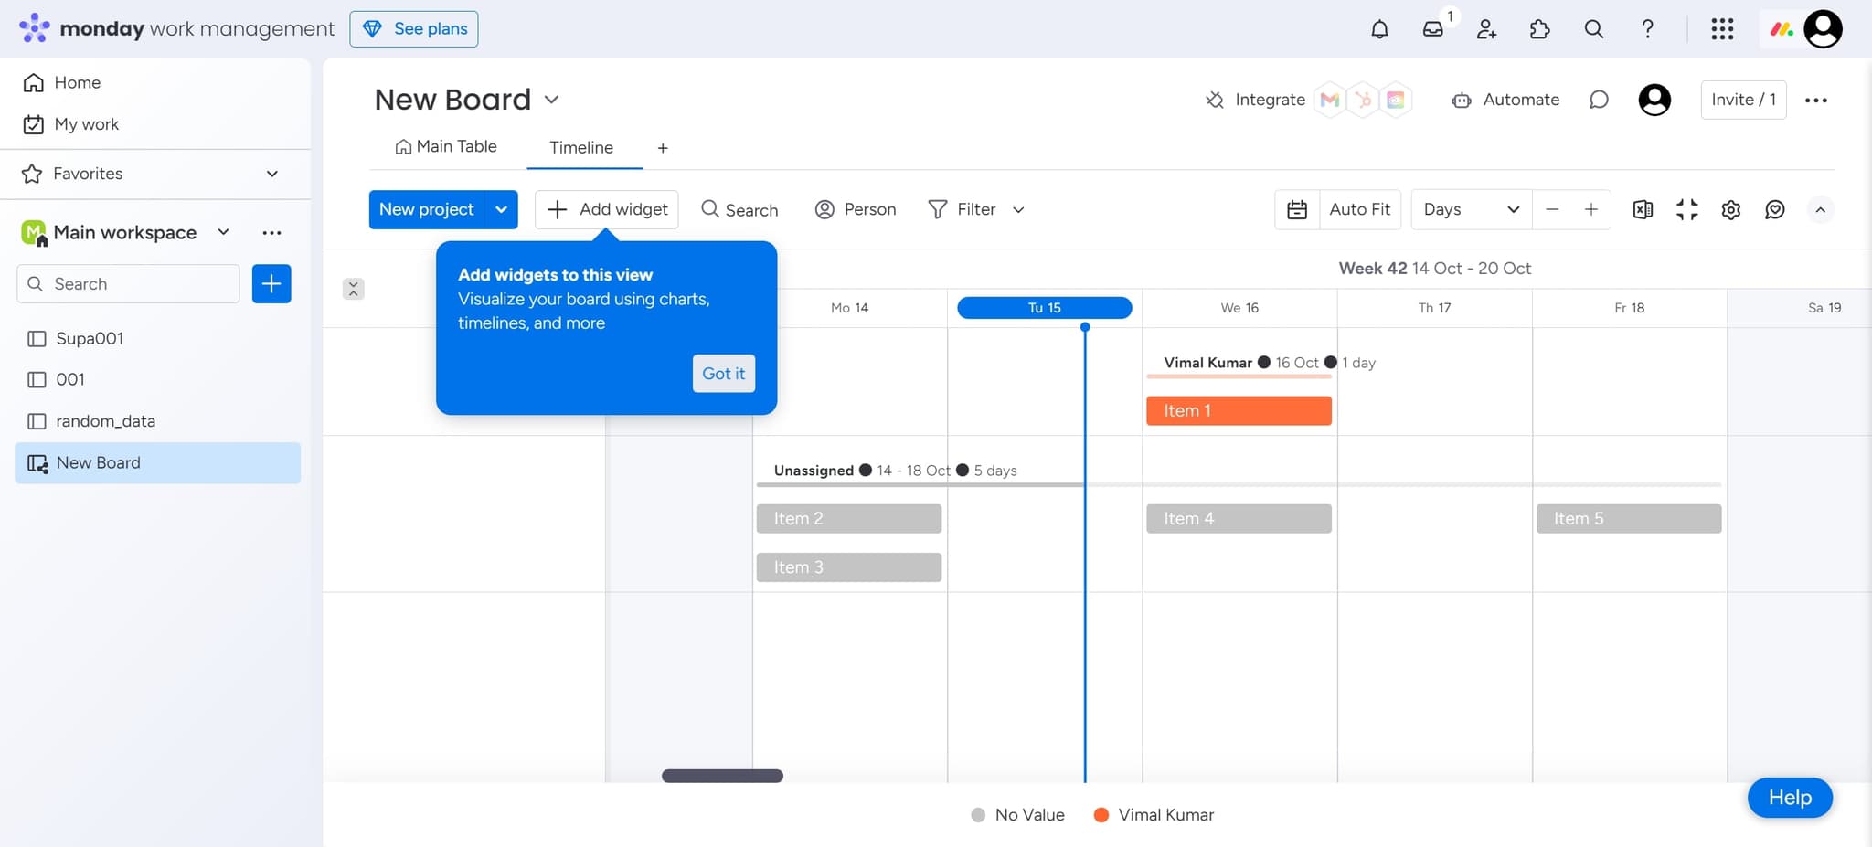This screenshot has width=1872, height=847.
Task: Collapse the toolbar header chevron
Action: pos(1820,210)
